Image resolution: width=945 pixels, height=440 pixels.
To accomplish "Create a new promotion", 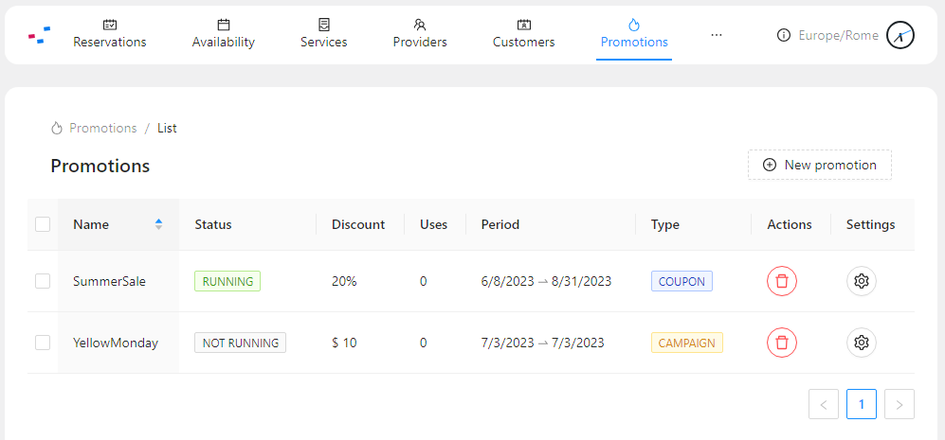I will 820,165.
